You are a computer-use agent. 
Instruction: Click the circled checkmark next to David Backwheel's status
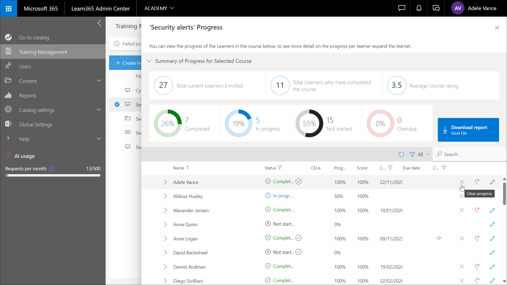[299, 252]
